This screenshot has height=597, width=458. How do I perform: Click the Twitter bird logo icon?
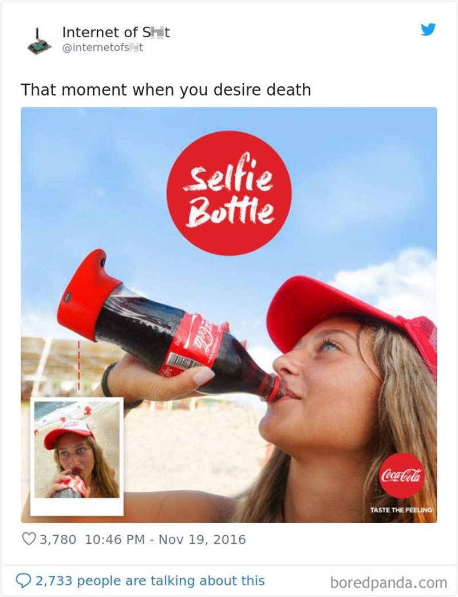pos(428,29)
